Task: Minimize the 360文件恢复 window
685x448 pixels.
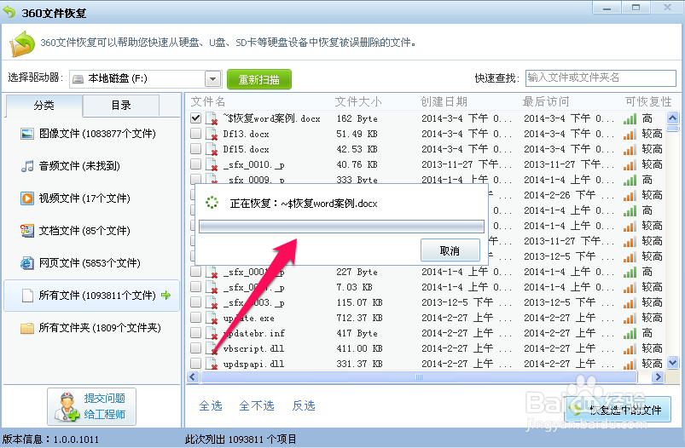Action: (x=607, y=8)
